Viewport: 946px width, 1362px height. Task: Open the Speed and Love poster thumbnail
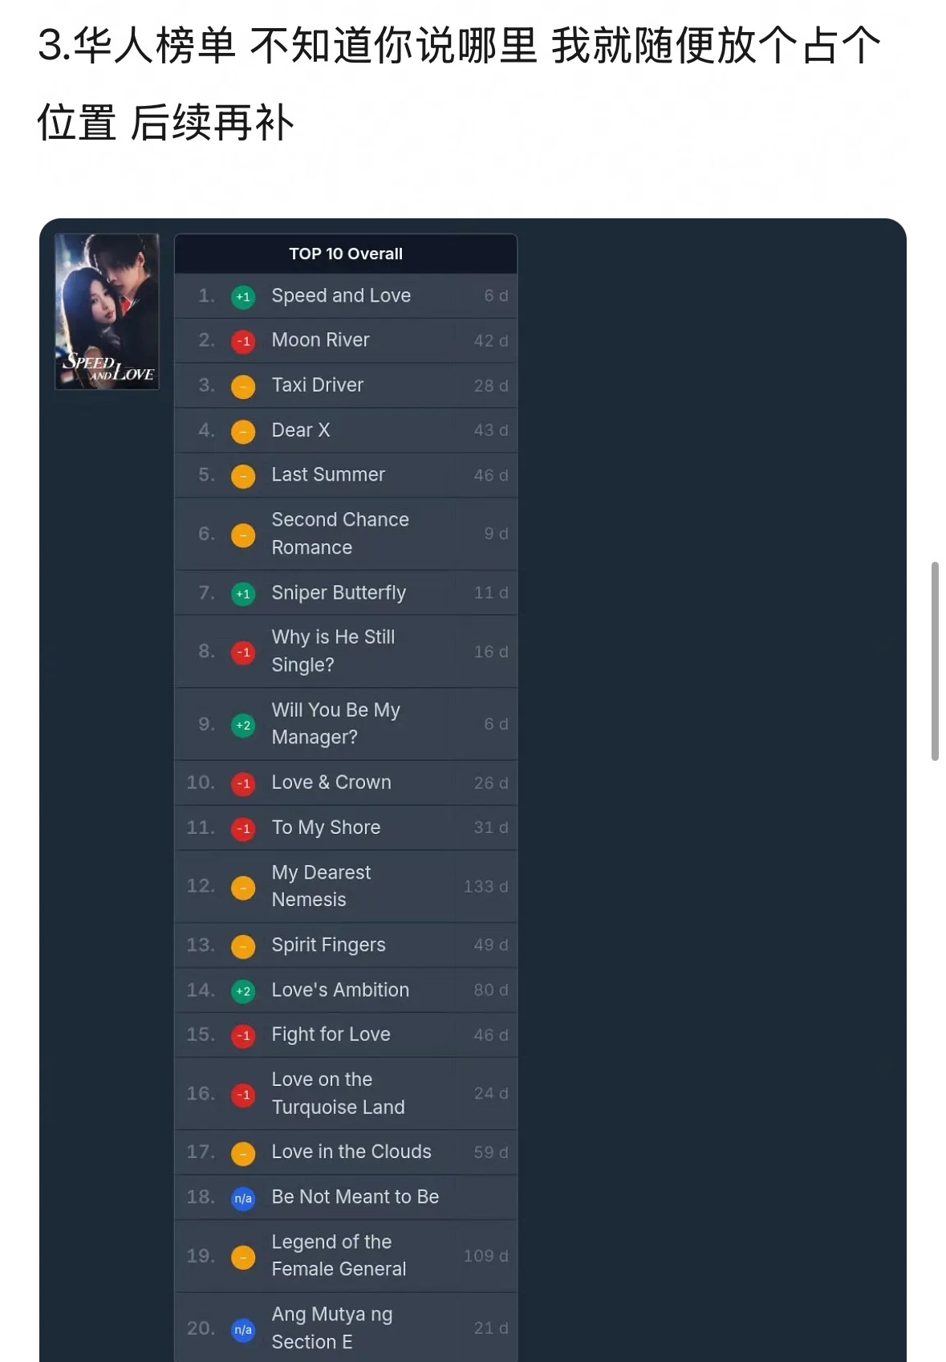coord(107,311)
